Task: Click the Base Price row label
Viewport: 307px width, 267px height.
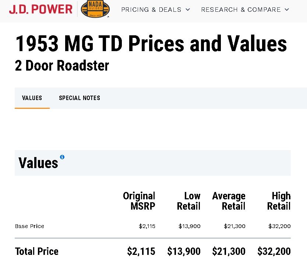Action: pos(29,226)
